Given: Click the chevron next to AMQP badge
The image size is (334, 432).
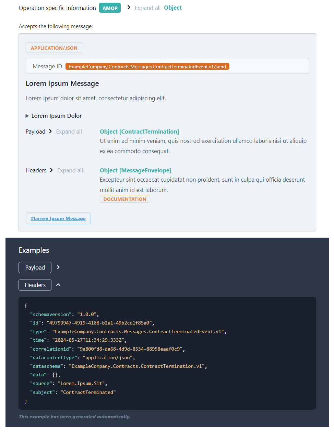Looking at the screenshot, I should pyautogui.click(x=129, y=7).
